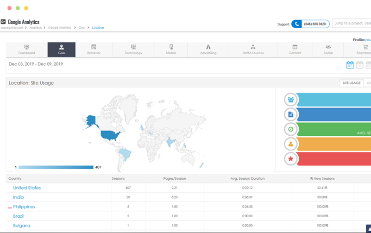Click the dark blue metric bar
This screenshot has width=371, height=233.
click(333, 114)
